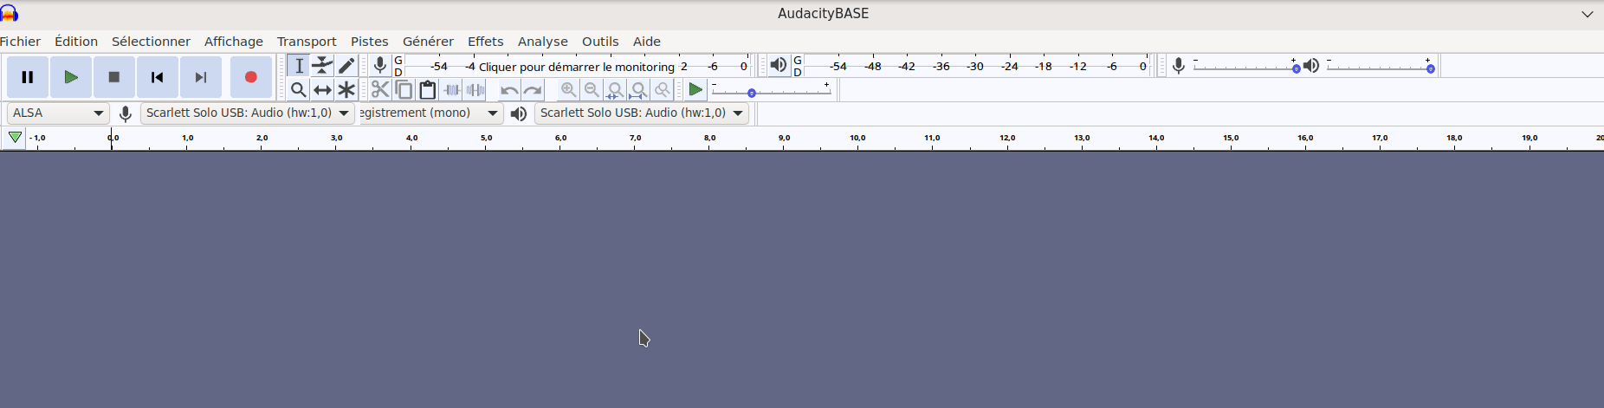This screenshot has height=408, width=1604.
Task: Open the ALSA audio host dropdown
Action: point(58,113)
